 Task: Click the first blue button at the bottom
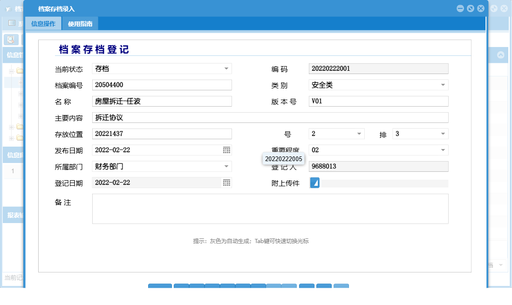click(x=160, y=287)
